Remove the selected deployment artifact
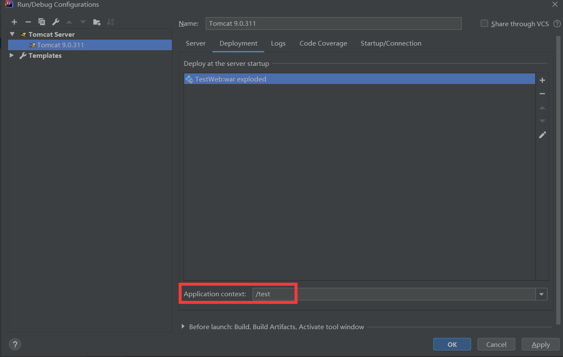563x357 pixels. point(542,94)
